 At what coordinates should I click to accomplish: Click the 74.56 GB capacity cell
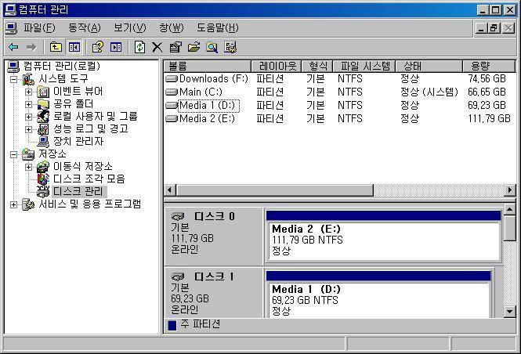(x=487, y=79)
